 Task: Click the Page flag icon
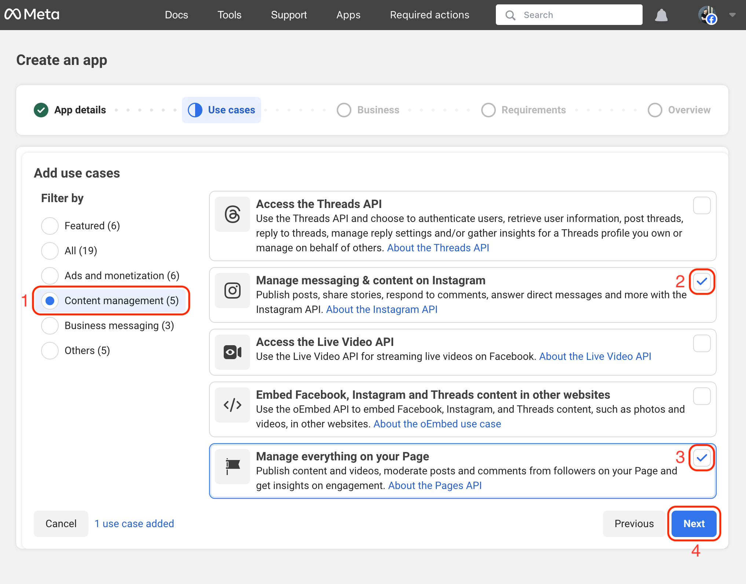point(232,467)
